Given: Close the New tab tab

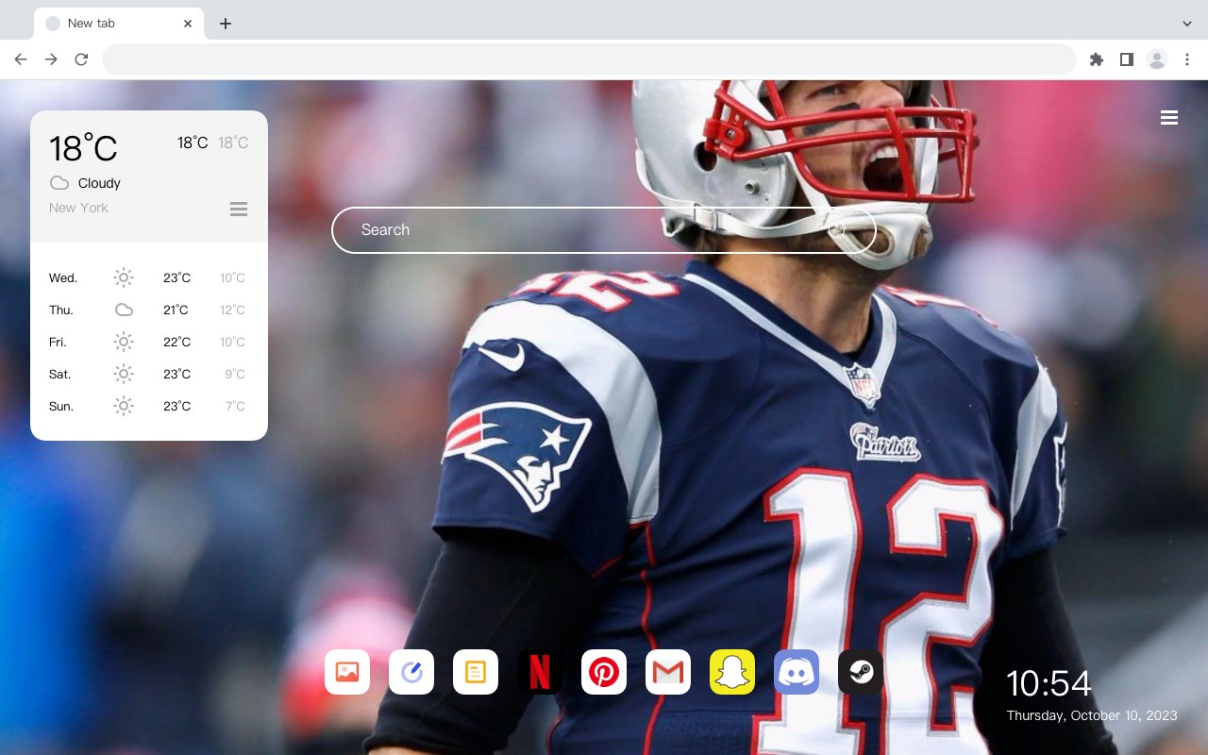Looking at the screenshot, I should pyautogui.click(x=189, y=24).
